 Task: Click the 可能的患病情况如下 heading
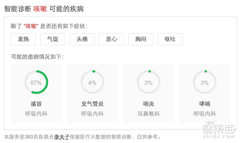point(37,57)
